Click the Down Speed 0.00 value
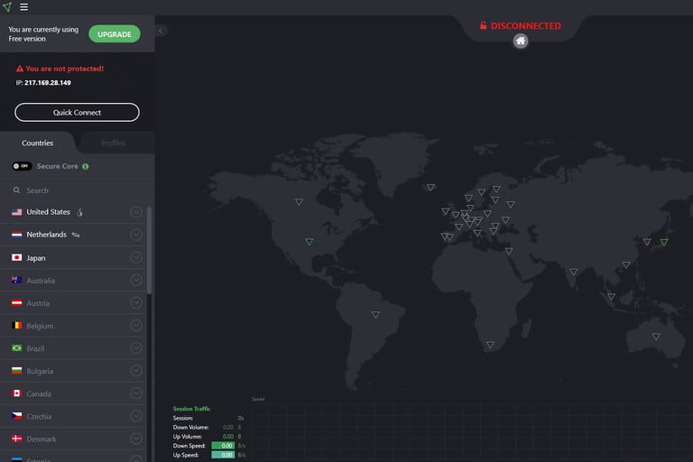This screenshot has height=462, width=693. click(223, 446)
